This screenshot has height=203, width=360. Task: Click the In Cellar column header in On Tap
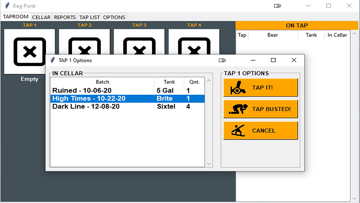tap(337, 35)
